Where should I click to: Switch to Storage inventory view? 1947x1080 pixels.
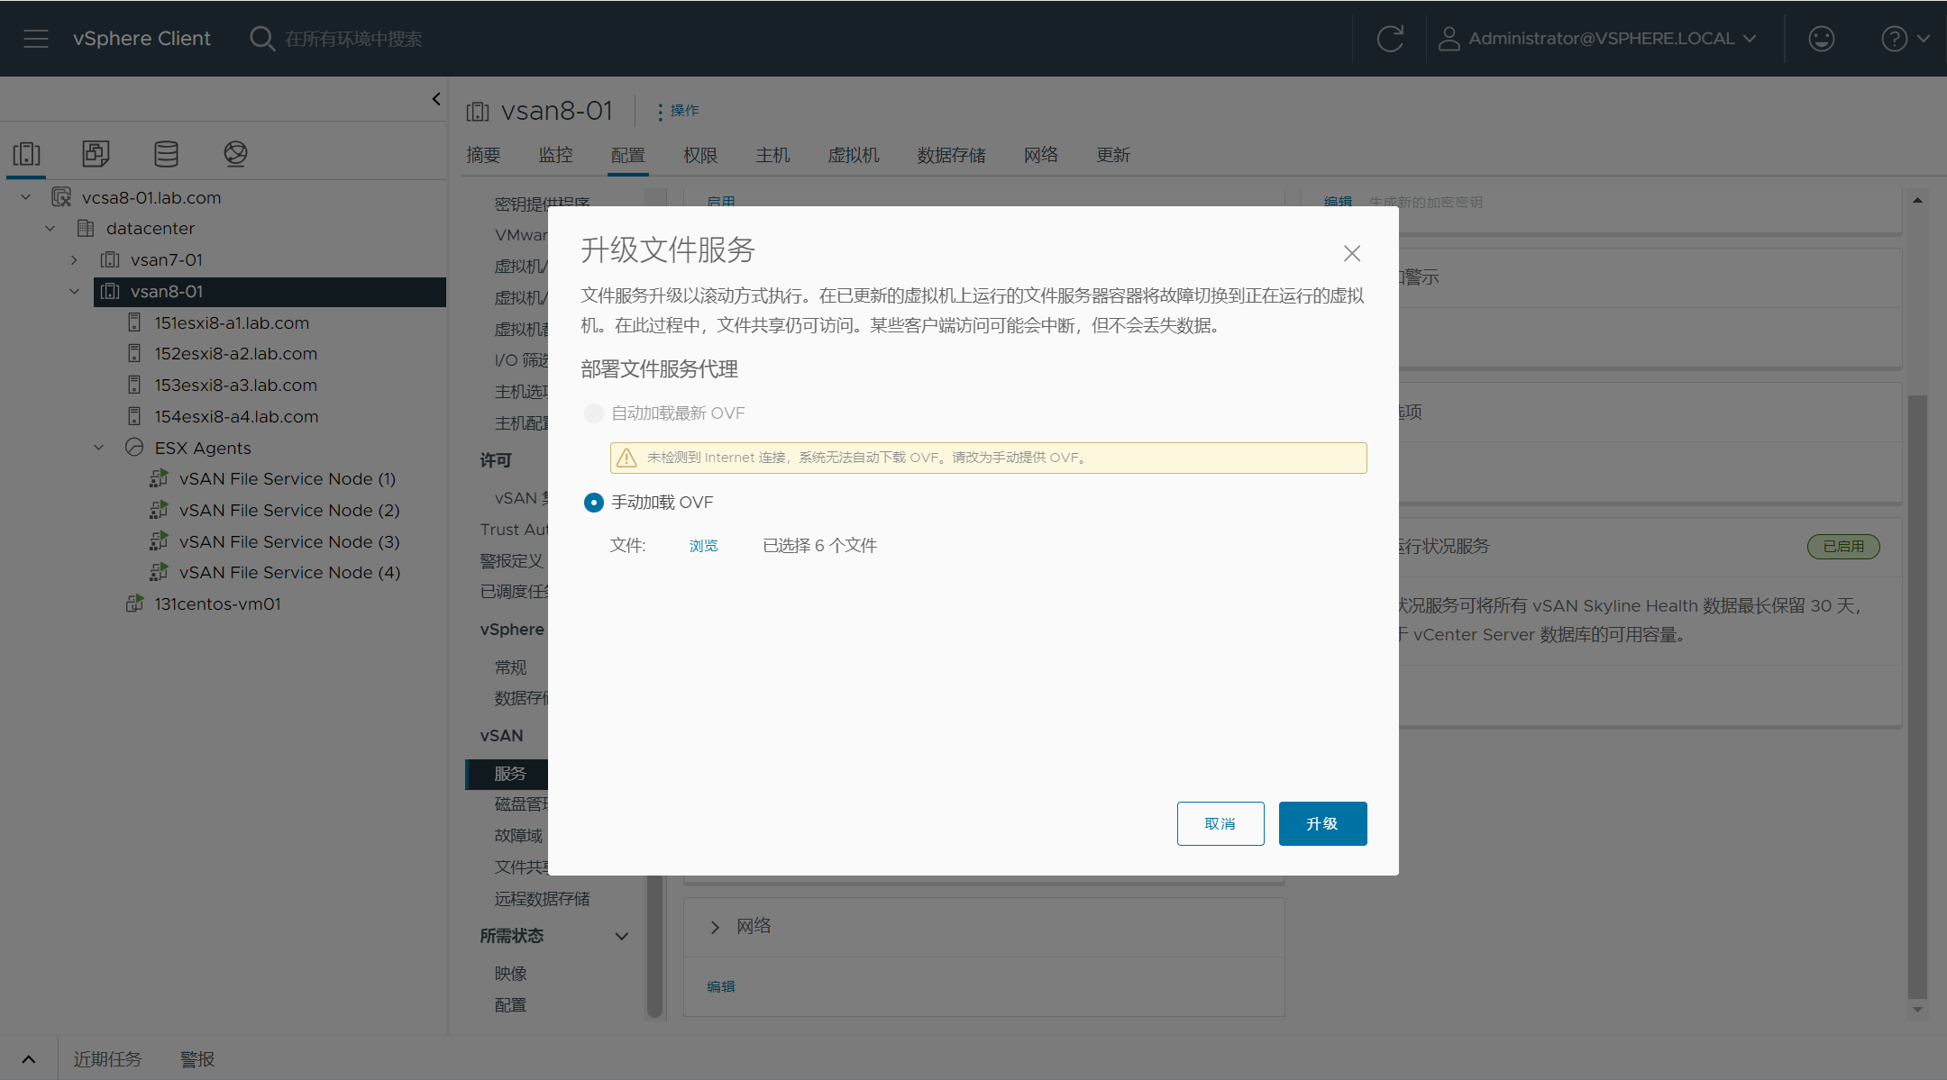coord(166,154)
